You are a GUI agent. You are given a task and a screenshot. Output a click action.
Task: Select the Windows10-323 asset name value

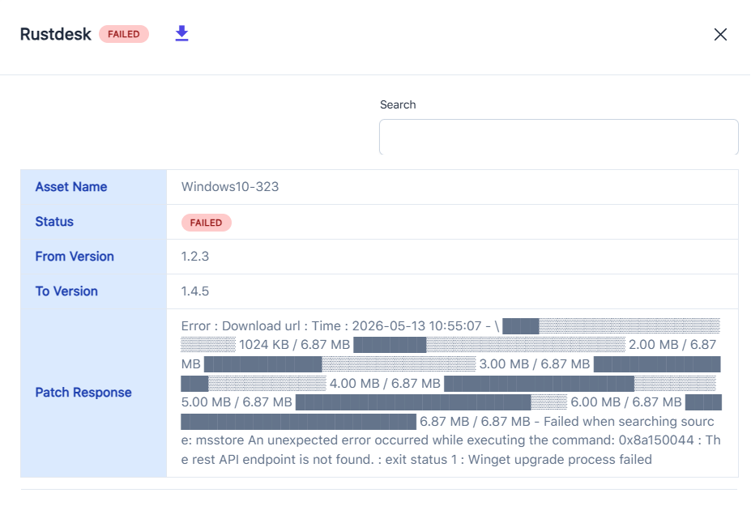click(230, 186)
